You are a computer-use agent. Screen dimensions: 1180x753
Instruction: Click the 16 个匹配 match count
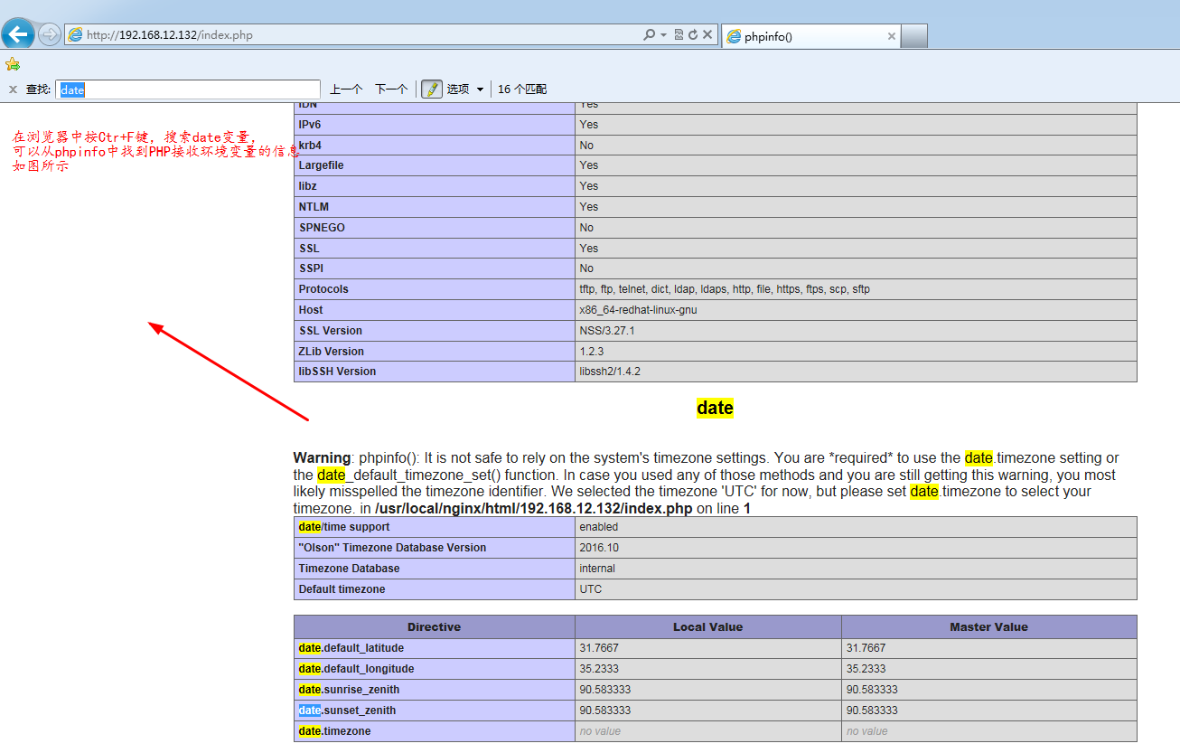(x=522, y=89)
